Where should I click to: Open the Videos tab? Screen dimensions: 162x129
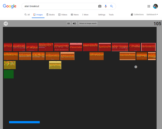click(x=63, y=15)
